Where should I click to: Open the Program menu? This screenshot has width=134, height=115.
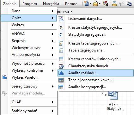click(x=30, y=4)
